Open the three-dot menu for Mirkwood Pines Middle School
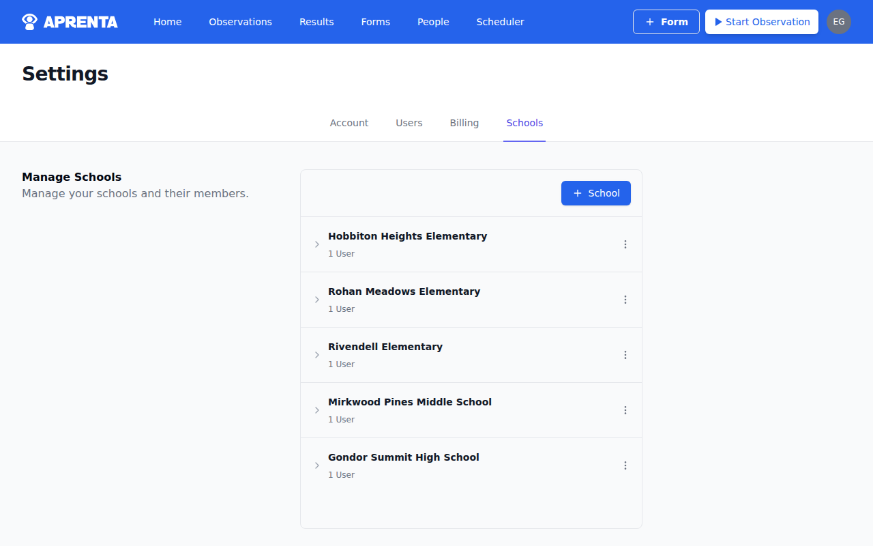 625,409
